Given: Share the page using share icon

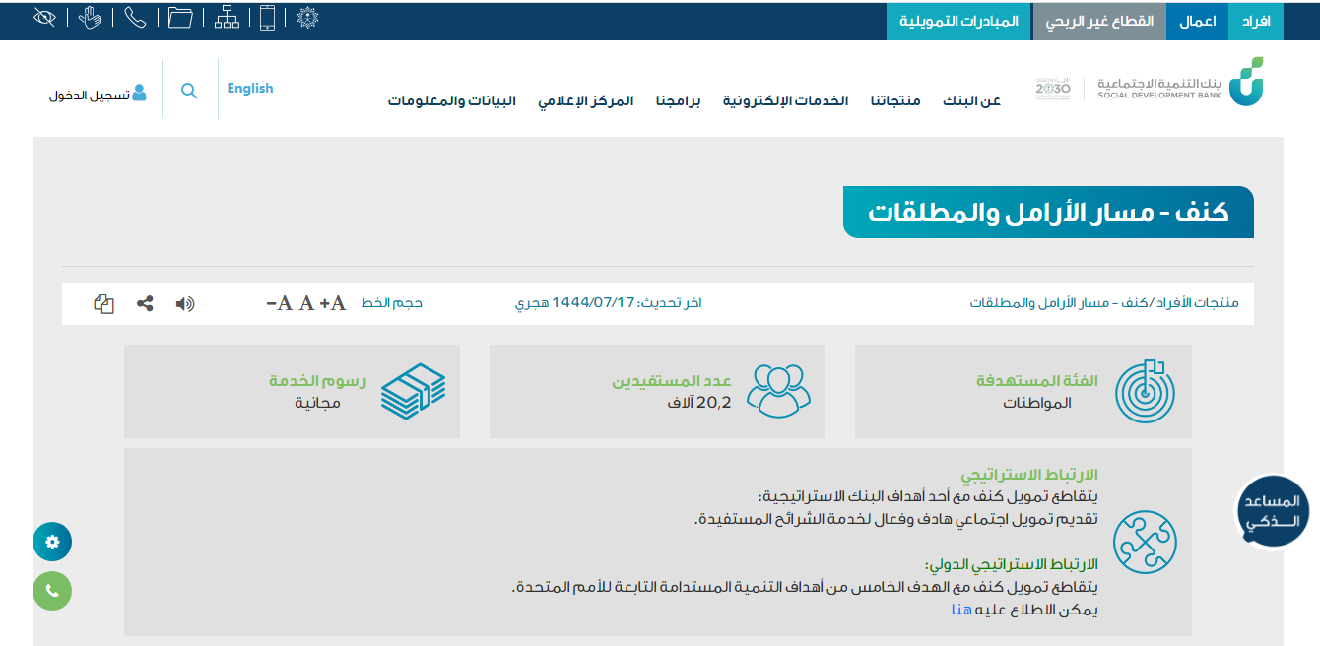Looking at the screenshot, I should click(x=145, y=304).
